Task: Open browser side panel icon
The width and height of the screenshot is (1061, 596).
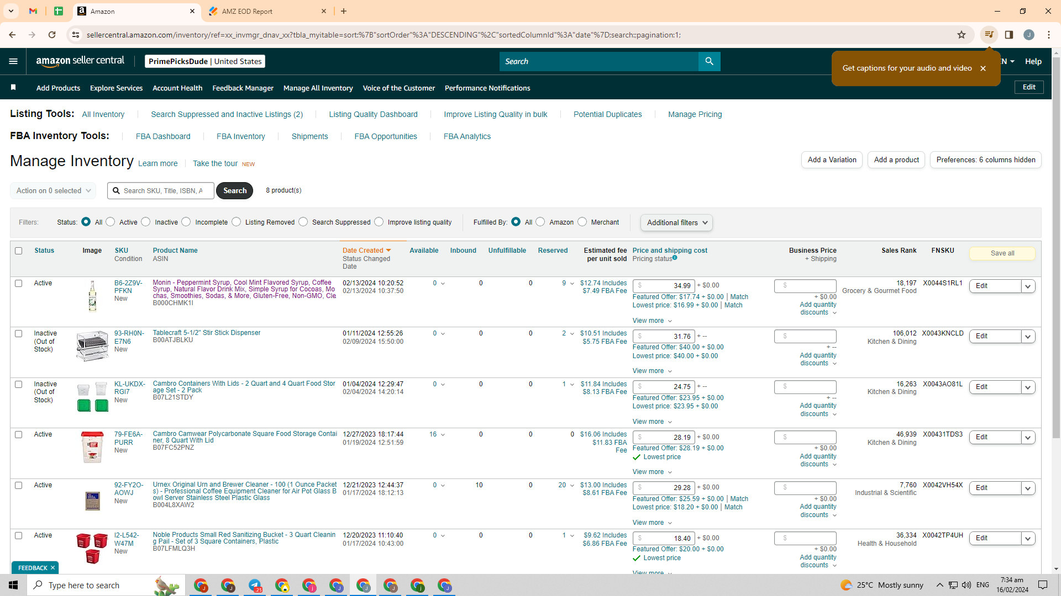Action: pos(1009,35)
